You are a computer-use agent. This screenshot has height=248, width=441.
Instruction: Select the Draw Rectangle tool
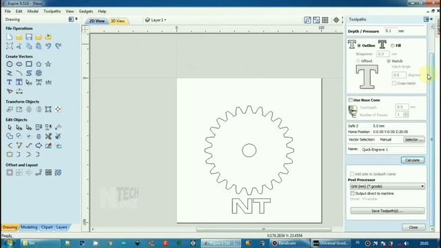pyautogui.click(x=29, y=64)
